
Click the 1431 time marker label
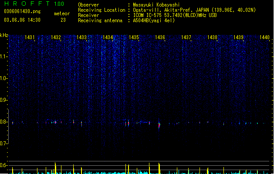point(30,37)
